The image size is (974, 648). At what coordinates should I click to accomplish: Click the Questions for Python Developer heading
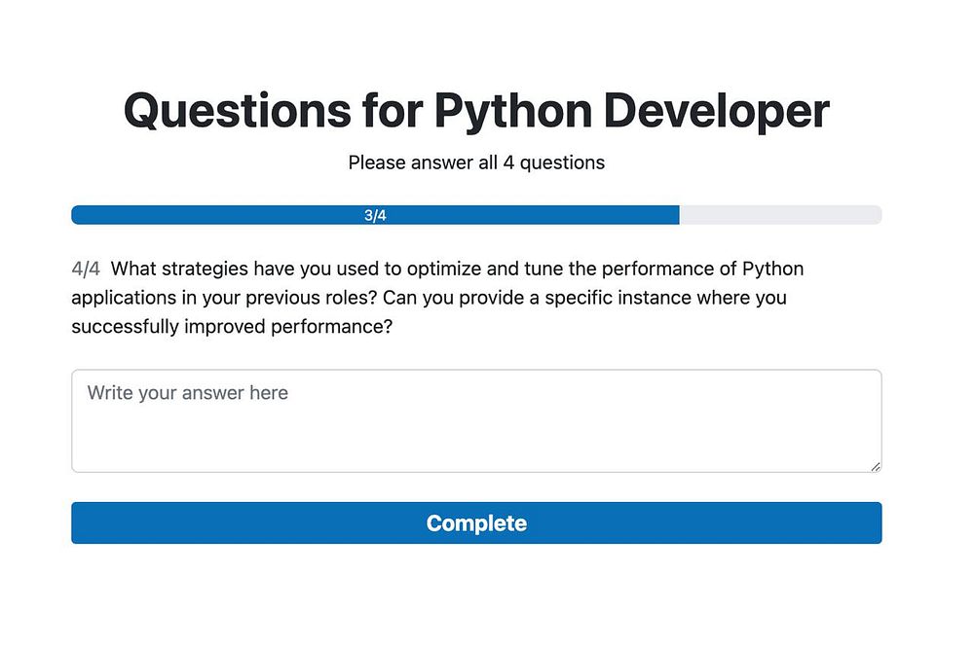476,111
